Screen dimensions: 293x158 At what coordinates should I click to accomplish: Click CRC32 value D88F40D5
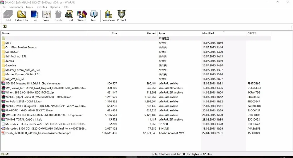(x=254, y=115)
